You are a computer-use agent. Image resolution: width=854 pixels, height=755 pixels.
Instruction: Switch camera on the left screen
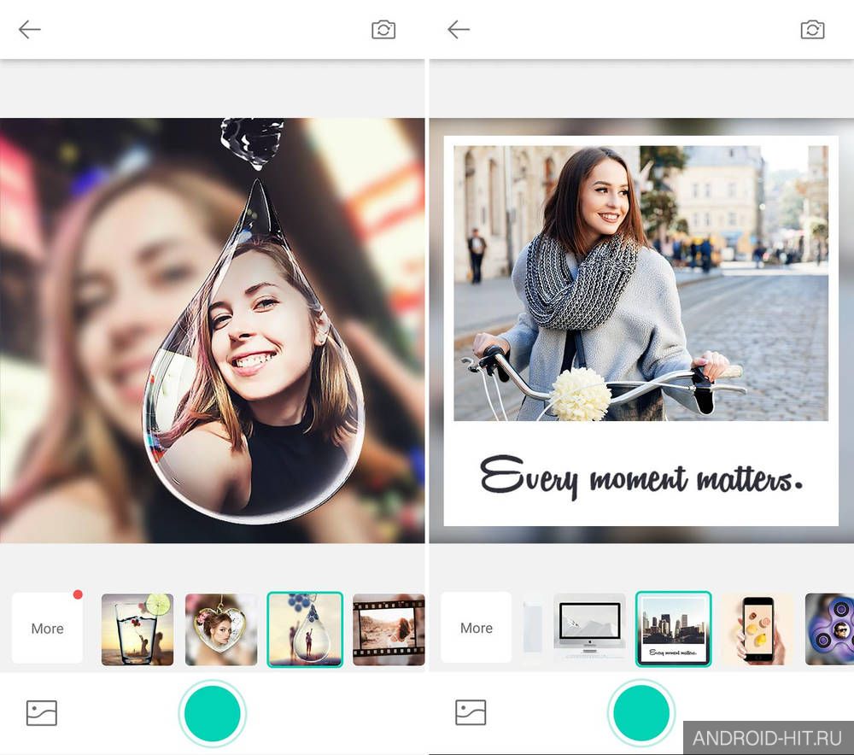pyautogui.click(x=383, y=29)
